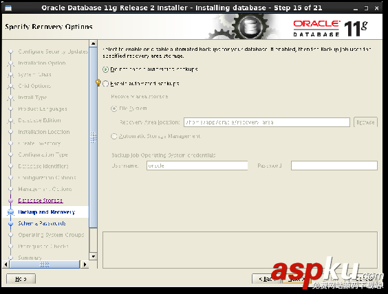Click the sidebar scroll up arrow
Viewport: 388px width, 294px height.
coord(94,43)
